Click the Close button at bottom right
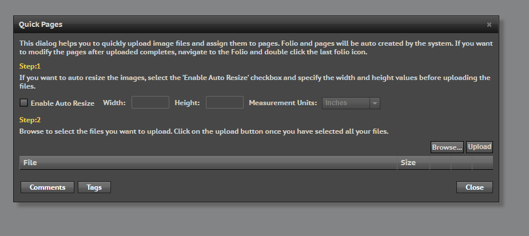Image resolution: width=529 pixels, height=236 pixels. pos(474,187)
